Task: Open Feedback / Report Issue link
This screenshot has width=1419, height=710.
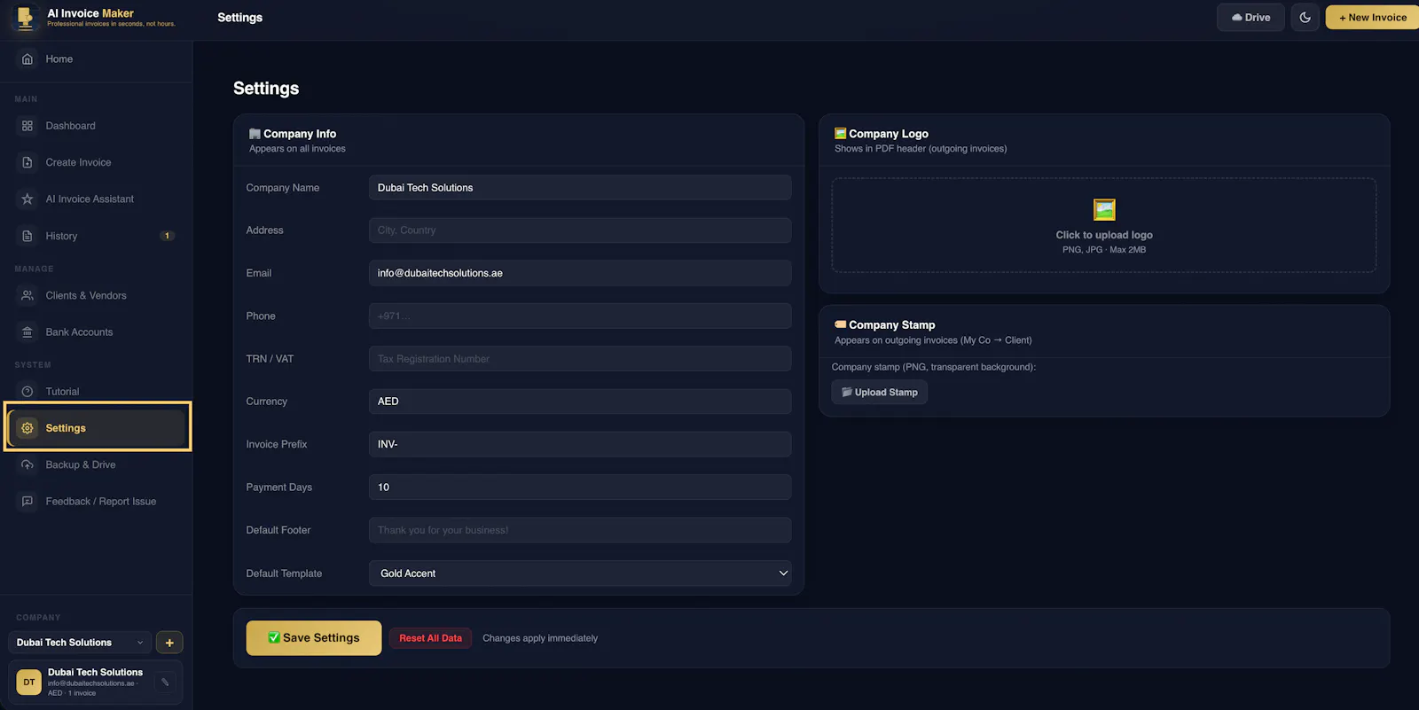Action: coord(96,501)
